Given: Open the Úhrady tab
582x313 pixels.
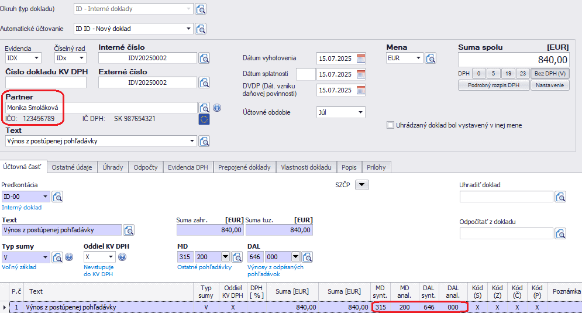Looking at the screenshot, I should click(113, 167).
